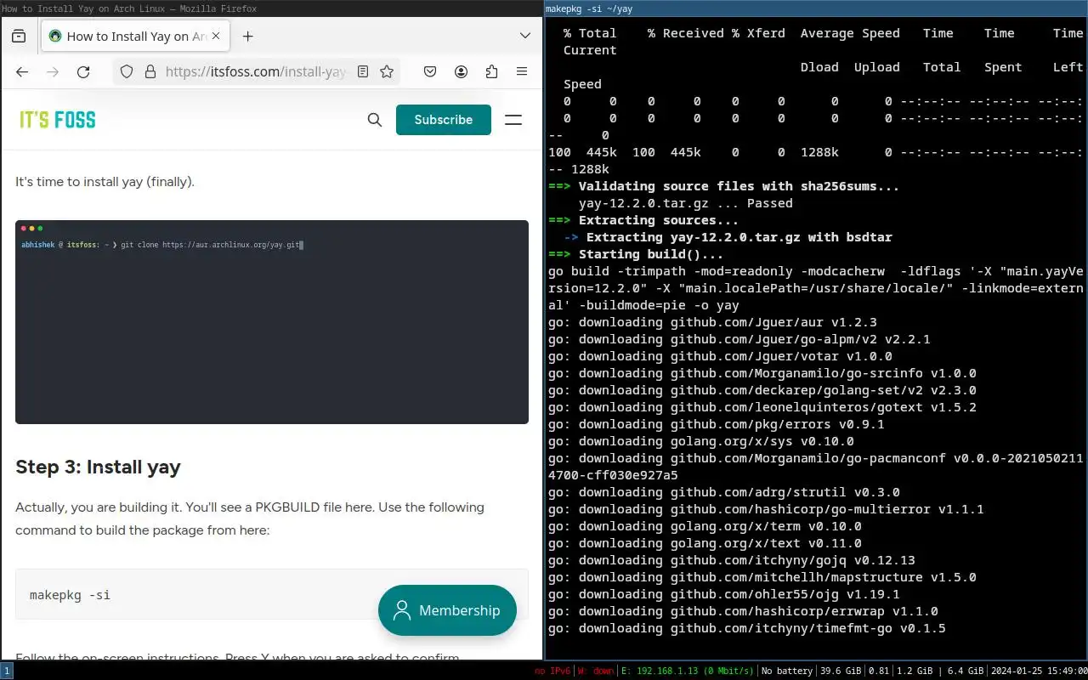Click 'Starting build()...' terminal line

point(636,254)
